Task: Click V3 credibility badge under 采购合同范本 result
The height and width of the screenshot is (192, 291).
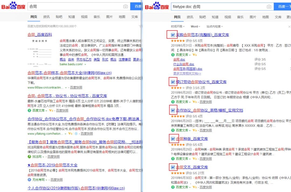Action: pyautogui.click(x=195, y=55)
